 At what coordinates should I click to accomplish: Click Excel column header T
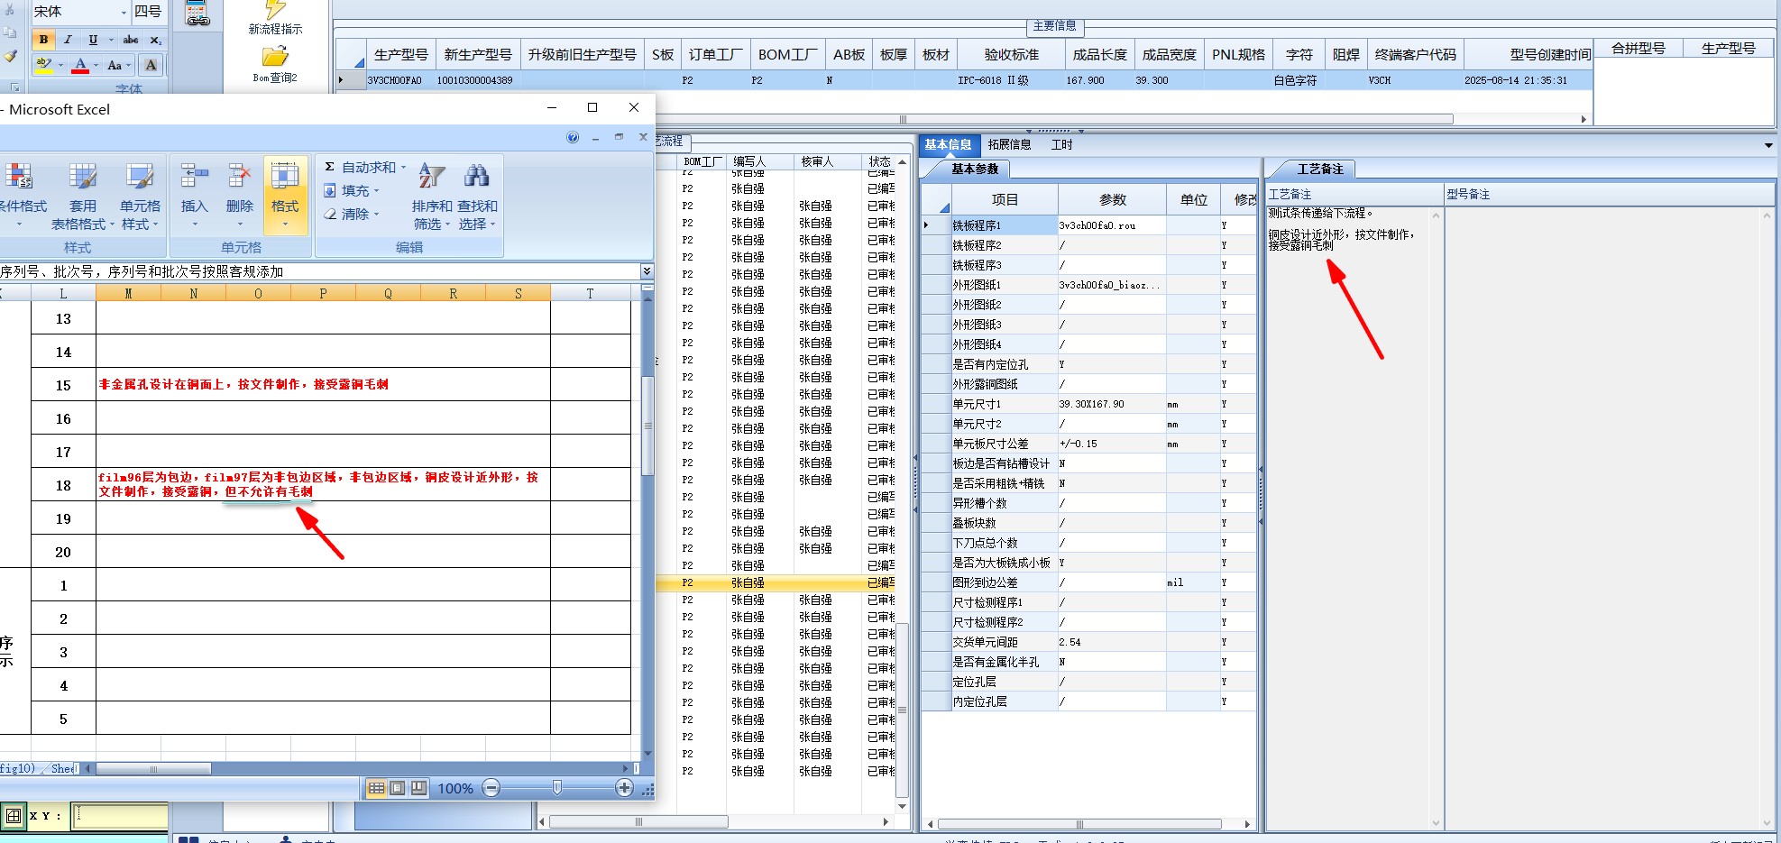coord(590,293)
